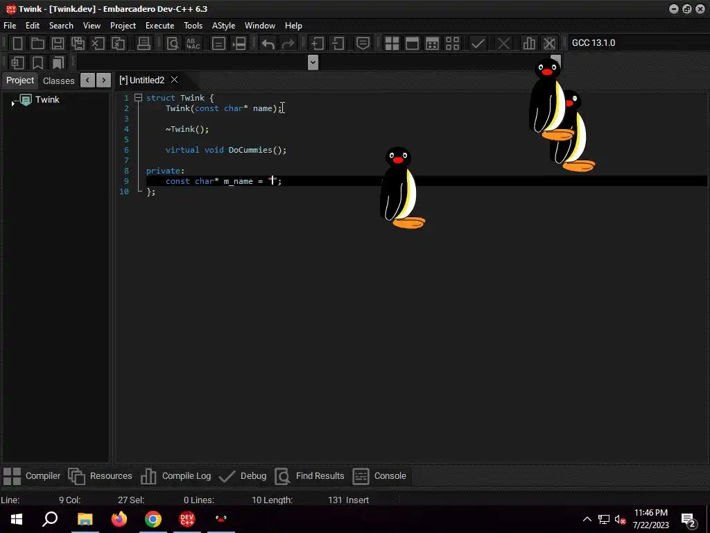Click the Windows Start button
Image resolution: width=710 pixels, height=533 pixels.
coord(17,519)
